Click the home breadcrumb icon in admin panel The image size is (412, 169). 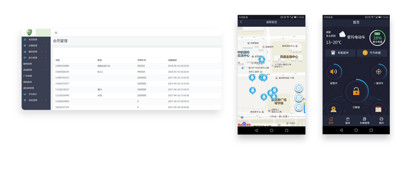click(x=56, y=33)
